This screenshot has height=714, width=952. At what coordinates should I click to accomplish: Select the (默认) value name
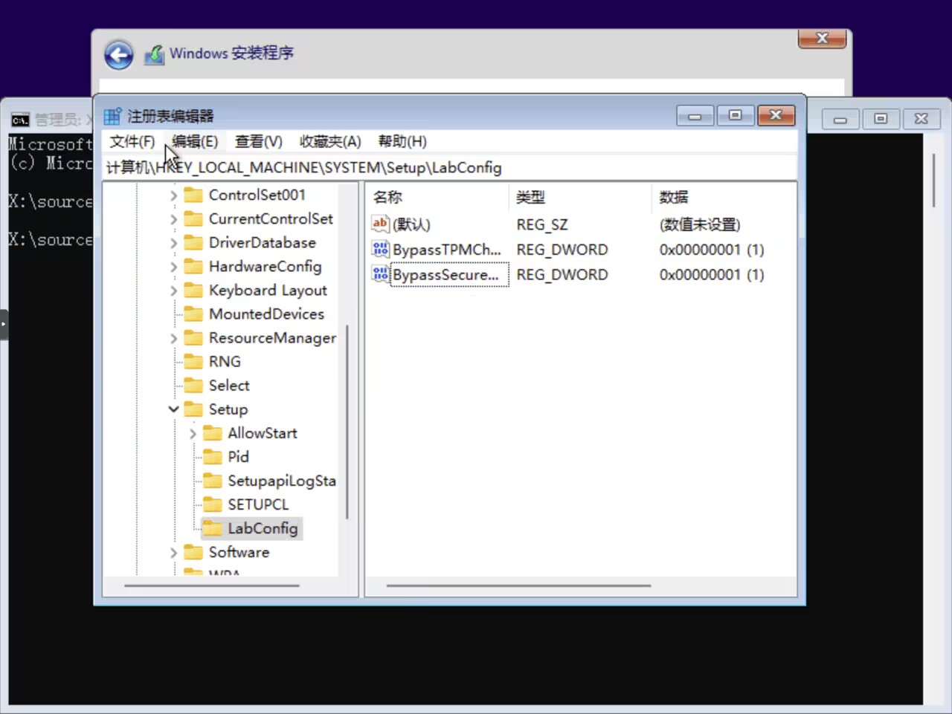411,224
